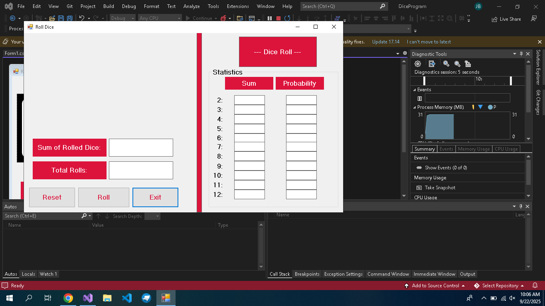
Task: Click the Restart debugging icon
Action: (x=287, y=18)
